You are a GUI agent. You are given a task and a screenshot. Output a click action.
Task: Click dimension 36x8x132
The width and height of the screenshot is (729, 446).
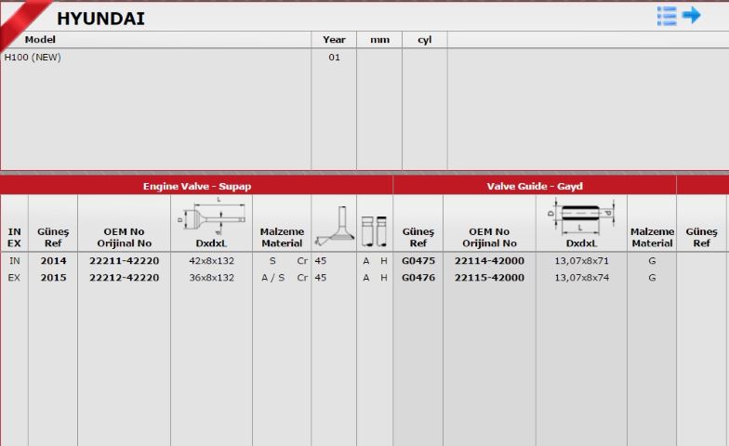pyautogui.click(x=212, y=277)
